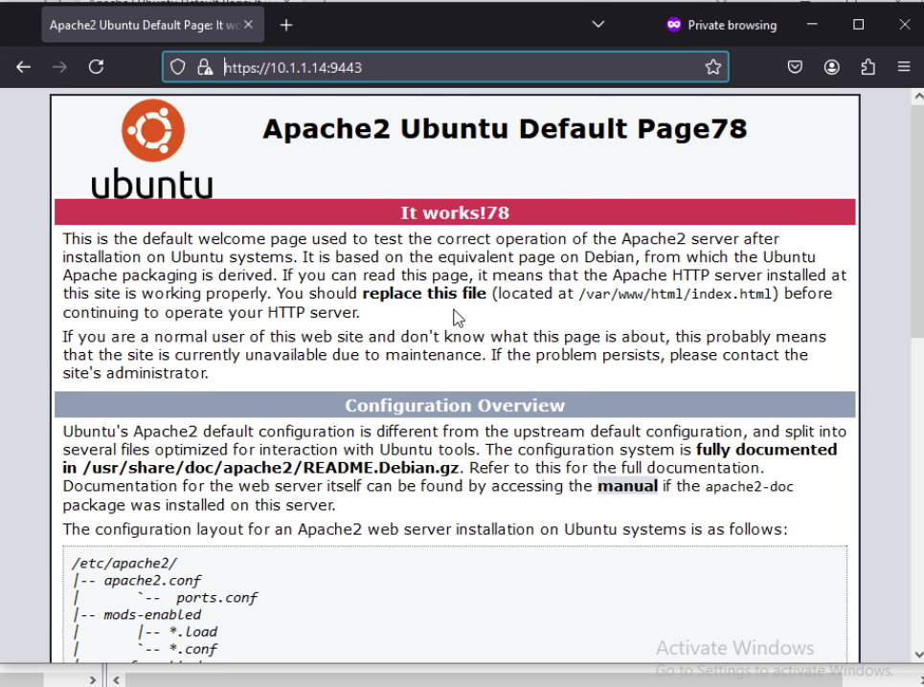Select the Apache2 Ubuntu Default Page tab
Image resolution: width=924 pixels, height=687 pixels.
click(x=152, y=25)
